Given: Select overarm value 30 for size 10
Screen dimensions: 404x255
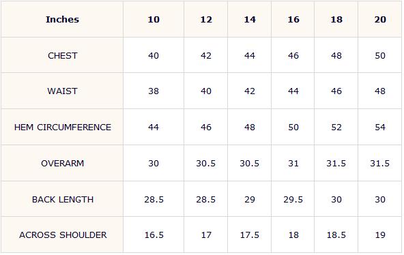Looking at the screenshot, I should pos(154,164).
